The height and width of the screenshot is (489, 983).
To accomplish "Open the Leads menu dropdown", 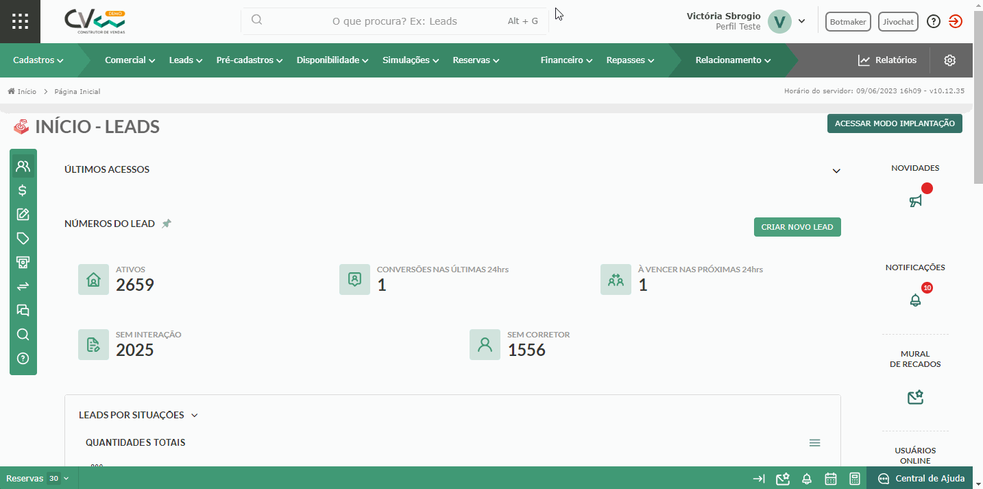I will coord(186,60).
